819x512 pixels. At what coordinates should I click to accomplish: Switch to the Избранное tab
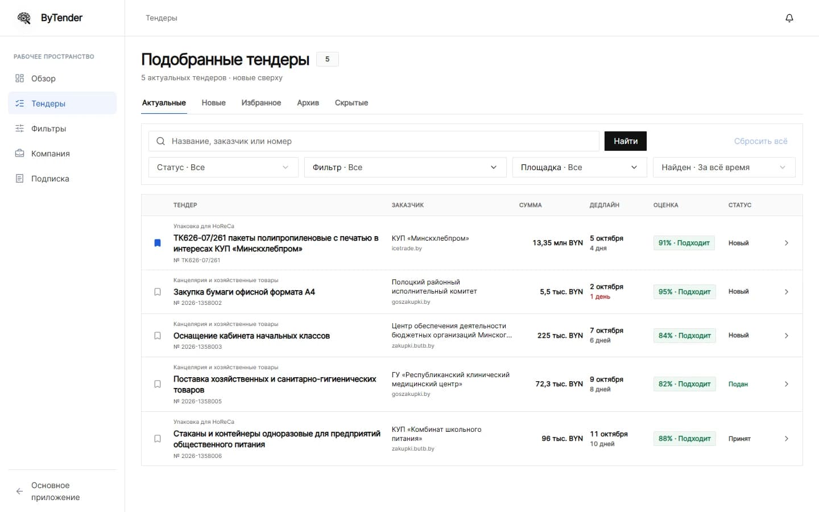(261, 103)
